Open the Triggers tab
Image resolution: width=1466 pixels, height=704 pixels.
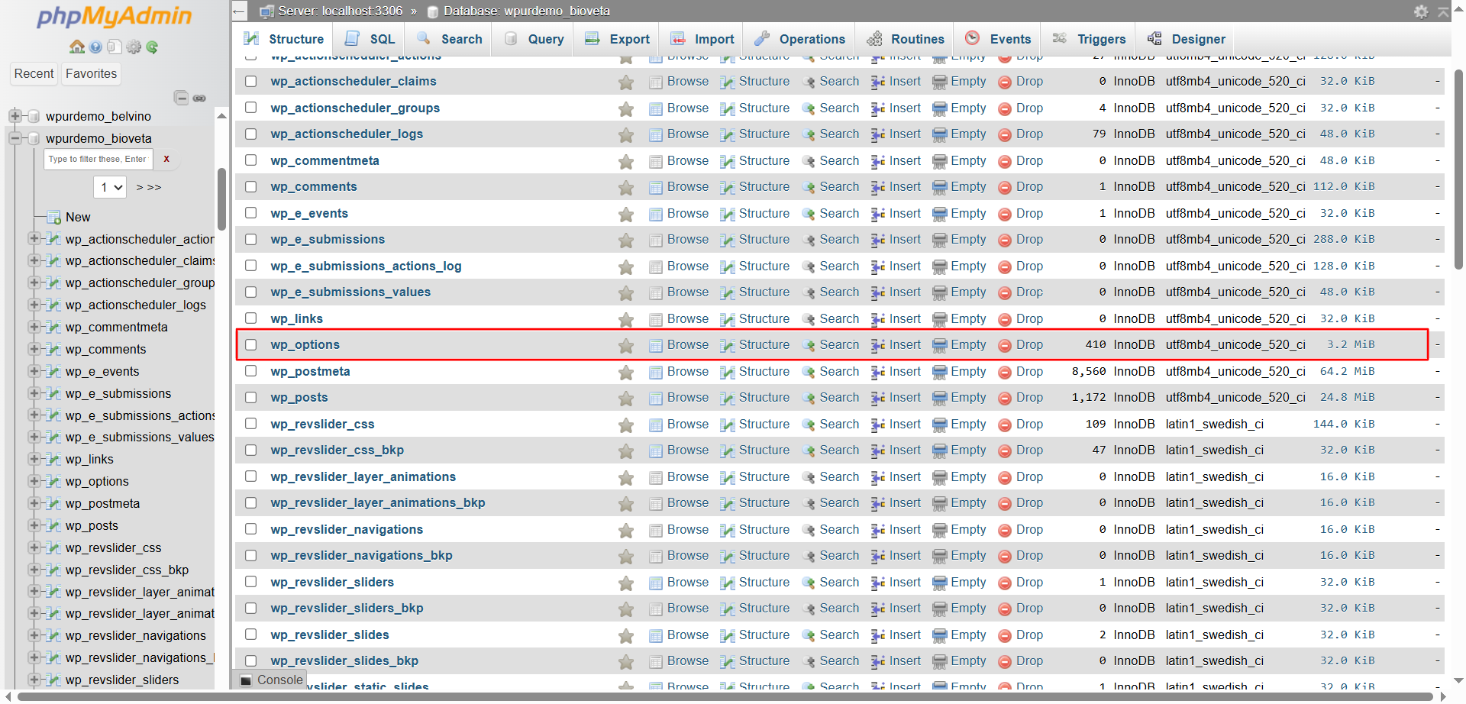pos(1089,39)
